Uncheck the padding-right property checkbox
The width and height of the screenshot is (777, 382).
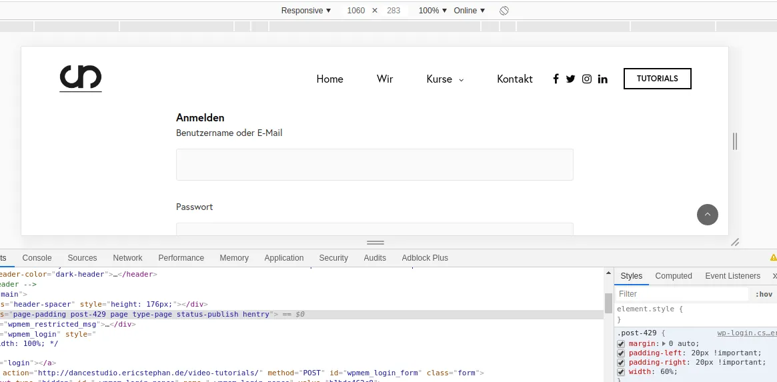(621, 363)
